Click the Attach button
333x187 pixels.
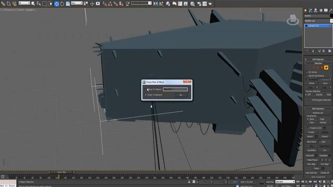pos(310,137)
